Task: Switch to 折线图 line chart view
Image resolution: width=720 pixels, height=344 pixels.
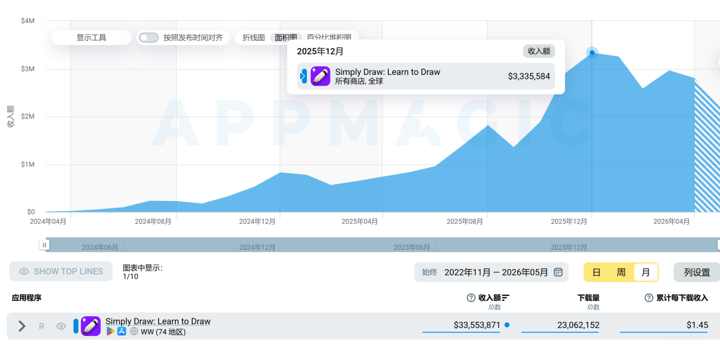Action: tap(253, 37)
